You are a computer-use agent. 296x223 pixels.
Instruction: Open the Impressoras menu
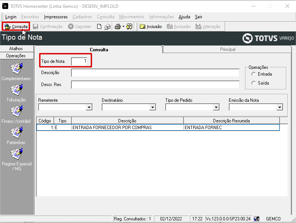(56, 17)
